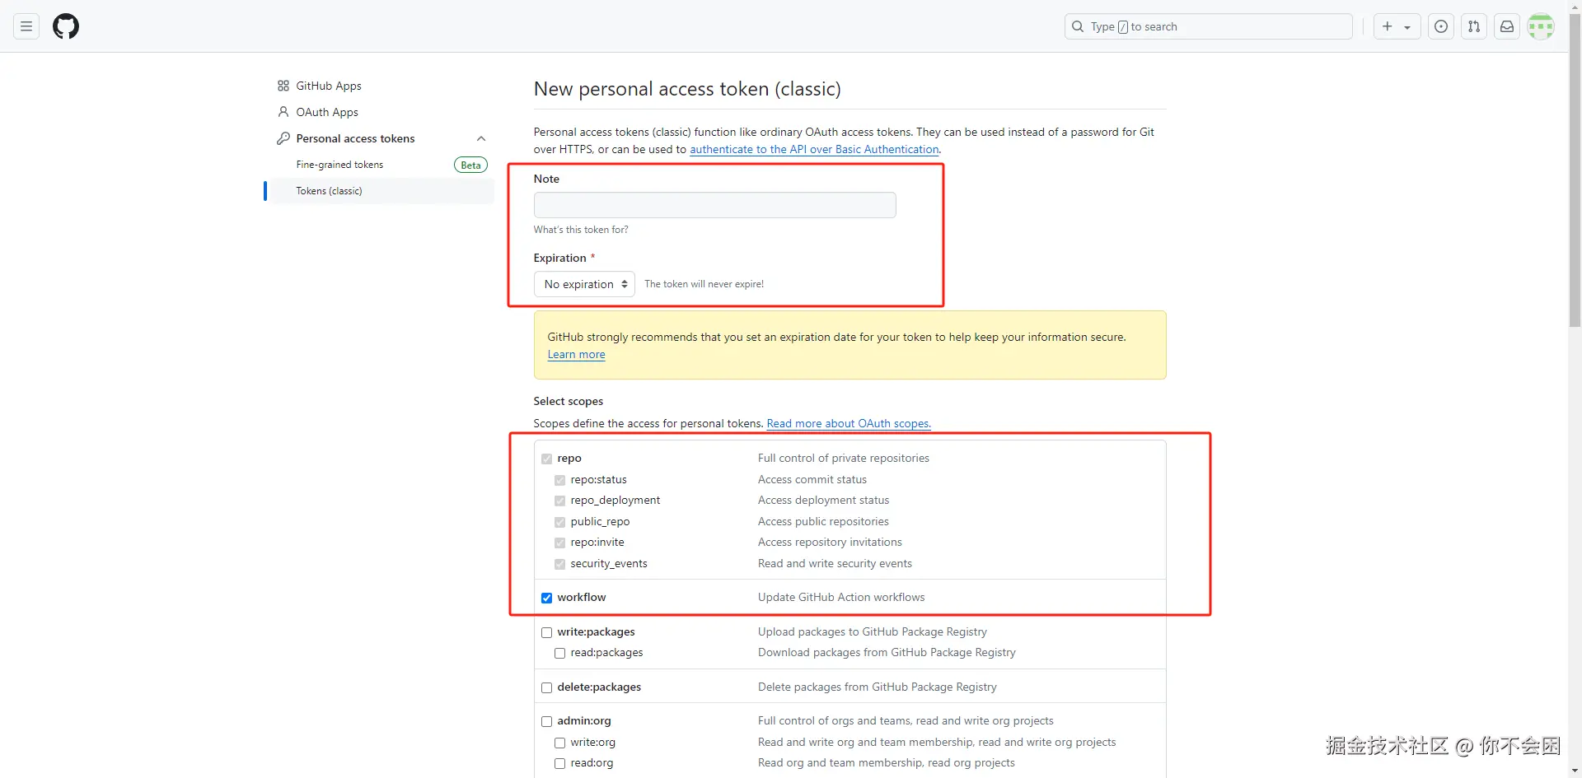Open the hamburger navigation menu
1582x778 pixels.
pos(26,26)
